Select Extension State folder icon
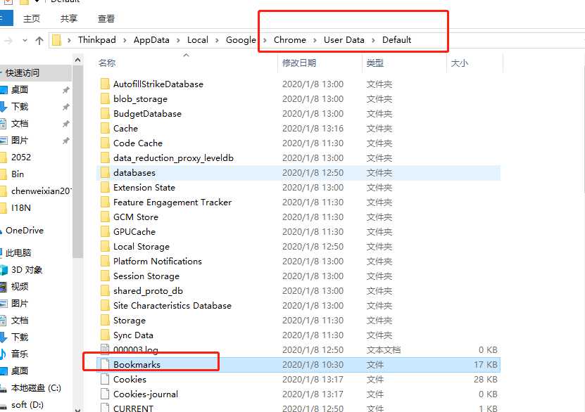Image resolution: width=585 pixels, height=412 pixels. [x=105, y=188]
